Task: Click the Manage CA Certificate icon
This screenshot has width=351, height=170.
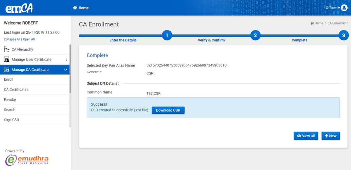Action: click(x=6, y=70)
